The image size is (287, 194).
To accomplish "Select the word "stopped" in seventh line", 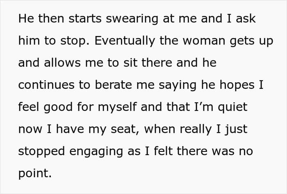I will coord(41,151).
